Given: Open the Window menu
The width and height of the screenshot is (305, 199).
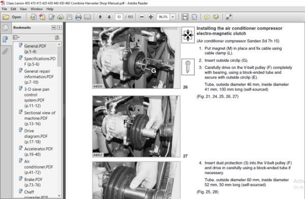Looking at the screenshot, I should (37, 9).
